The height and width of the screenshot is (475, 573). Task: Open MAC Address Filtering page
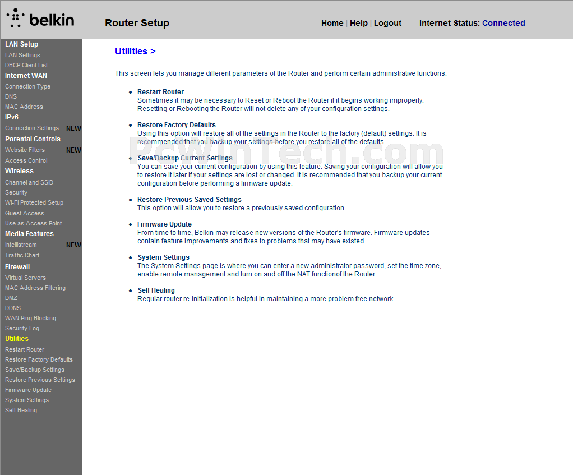35,288
